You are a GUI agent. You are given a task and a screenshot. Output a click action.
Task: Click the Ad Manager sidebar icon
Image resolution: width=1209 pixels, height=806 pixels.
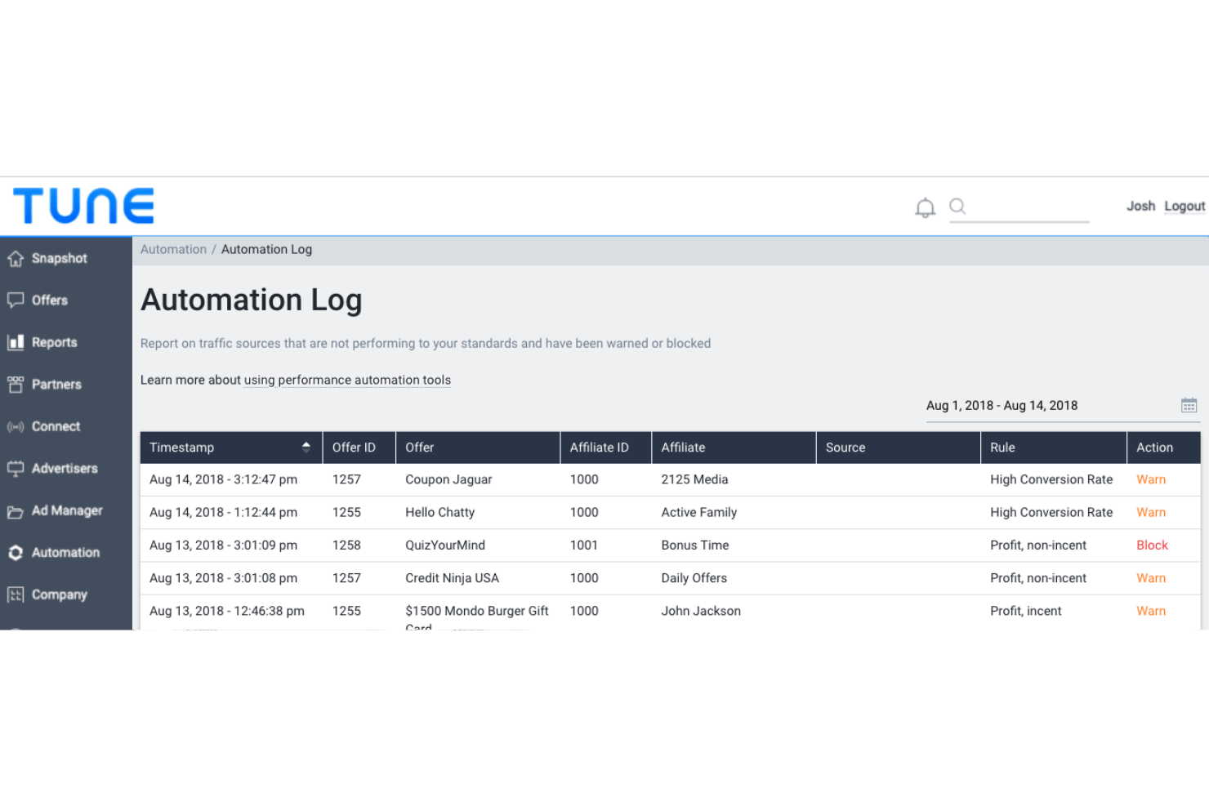pos(16,510)
